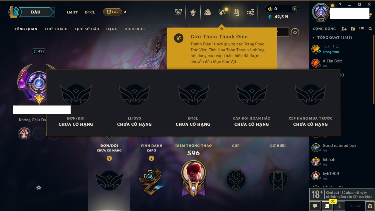Open the THỬ THÁCH tab

tap(56, 29)
